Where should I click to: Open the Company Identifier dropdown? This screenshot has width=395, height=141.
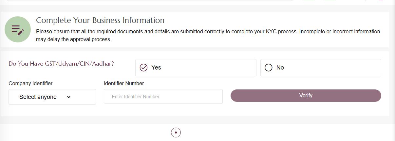(x=52, y=97)
